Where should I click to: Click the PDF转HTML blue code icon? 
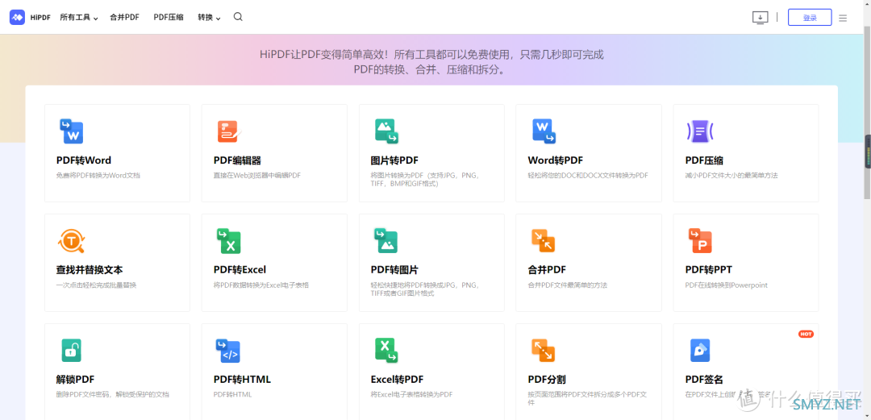click(227, 351)
